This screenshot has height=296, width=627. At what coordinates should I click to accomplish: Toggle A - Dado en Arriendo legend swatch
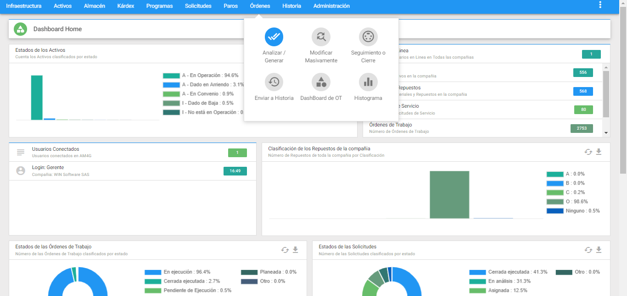(171, 85)
